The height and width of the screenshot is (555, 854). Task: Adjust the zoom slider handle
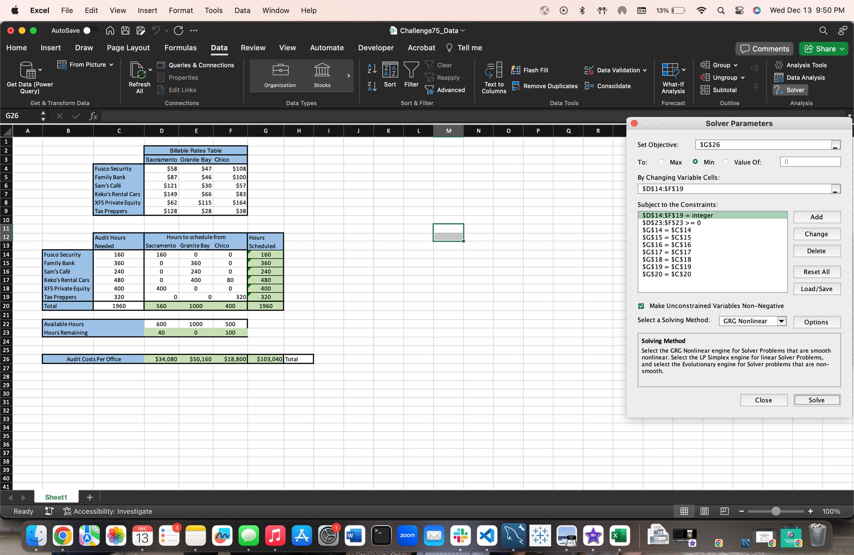pyautogui.click(x=776, y=511)
